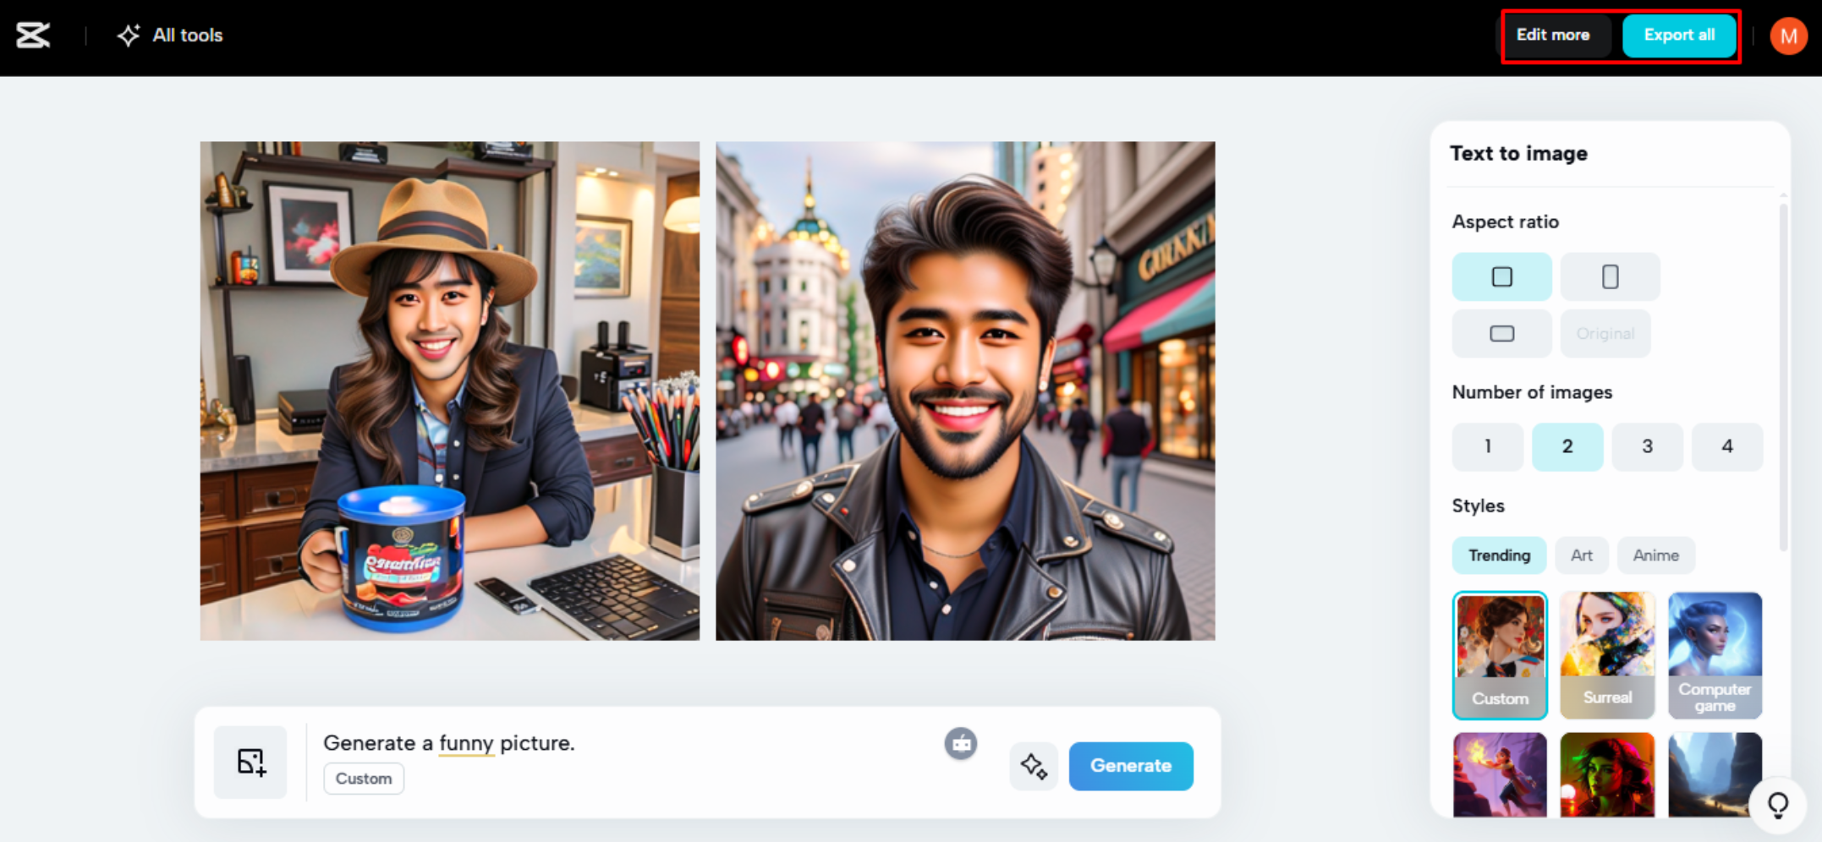Click the Export all button
The image size is (1822, 842).
[1679, 35]
